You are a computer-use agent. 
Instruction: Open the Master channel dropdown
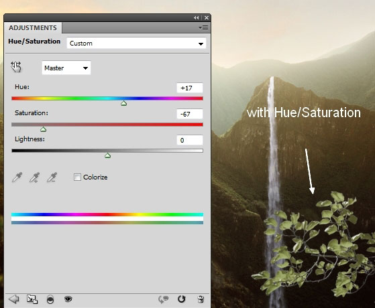(x=66, y=68)
